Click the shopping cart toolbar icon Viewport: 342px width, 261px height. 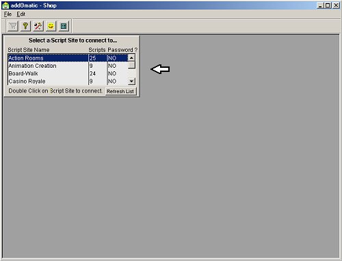pyautogui.click(x=13, y=26)
